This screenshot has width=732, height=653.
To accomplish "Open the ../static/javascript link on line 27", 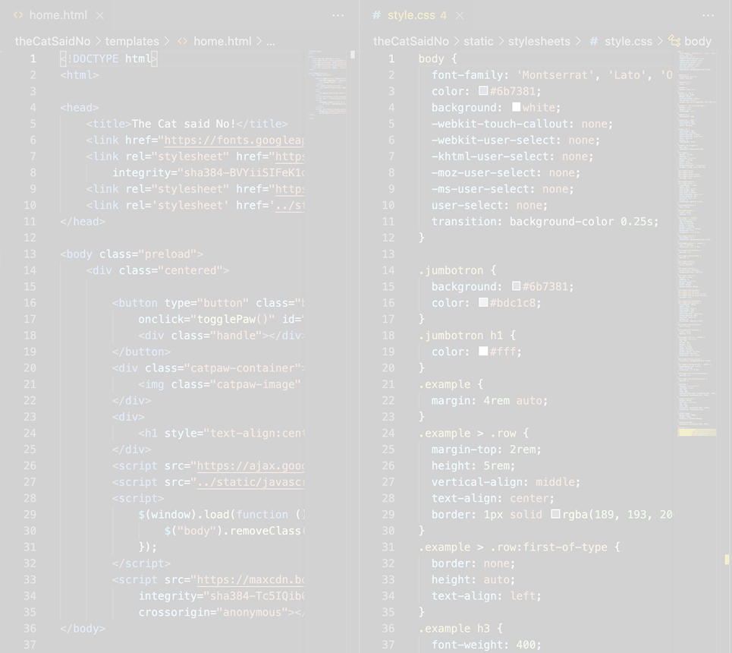I will [x=250, y=482].
